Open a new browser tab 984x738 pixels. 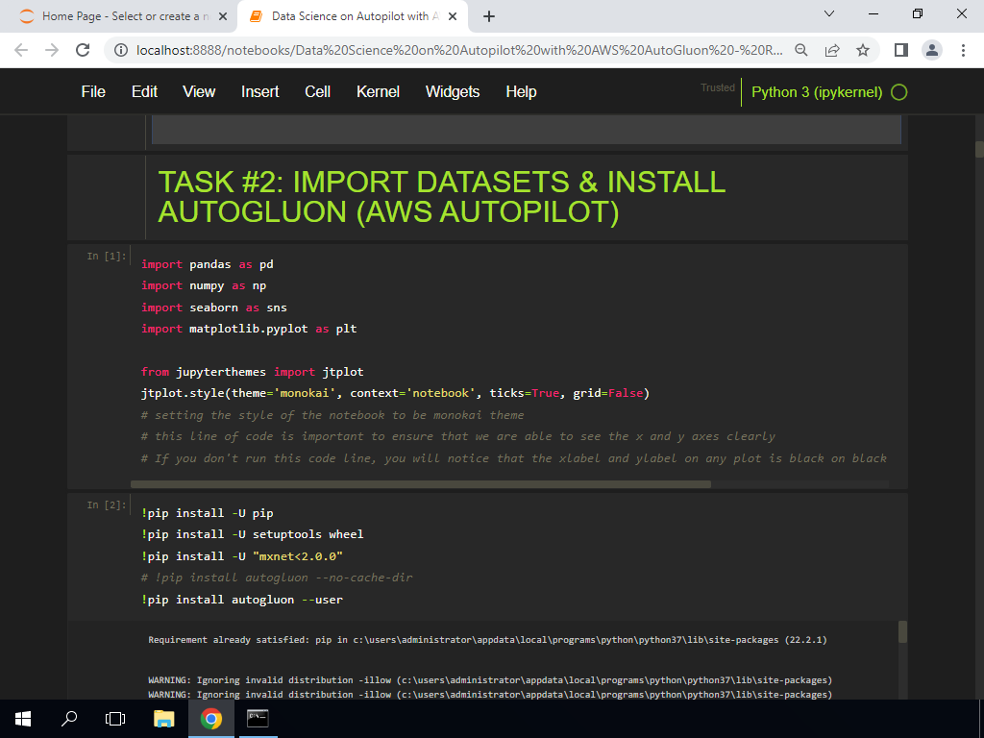click(489, 16)
